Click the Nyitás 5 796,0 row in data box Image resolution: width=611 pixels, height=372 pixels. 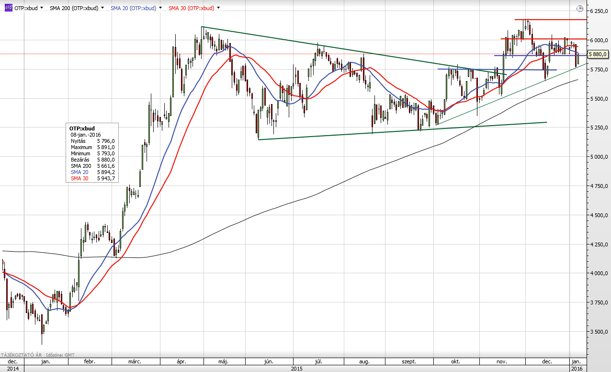(92, 141)
